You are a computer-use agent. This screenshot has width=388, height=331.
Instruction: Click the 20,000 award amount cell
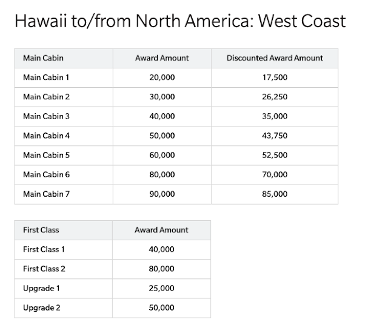pyautogui.click(x=161, y=77)
